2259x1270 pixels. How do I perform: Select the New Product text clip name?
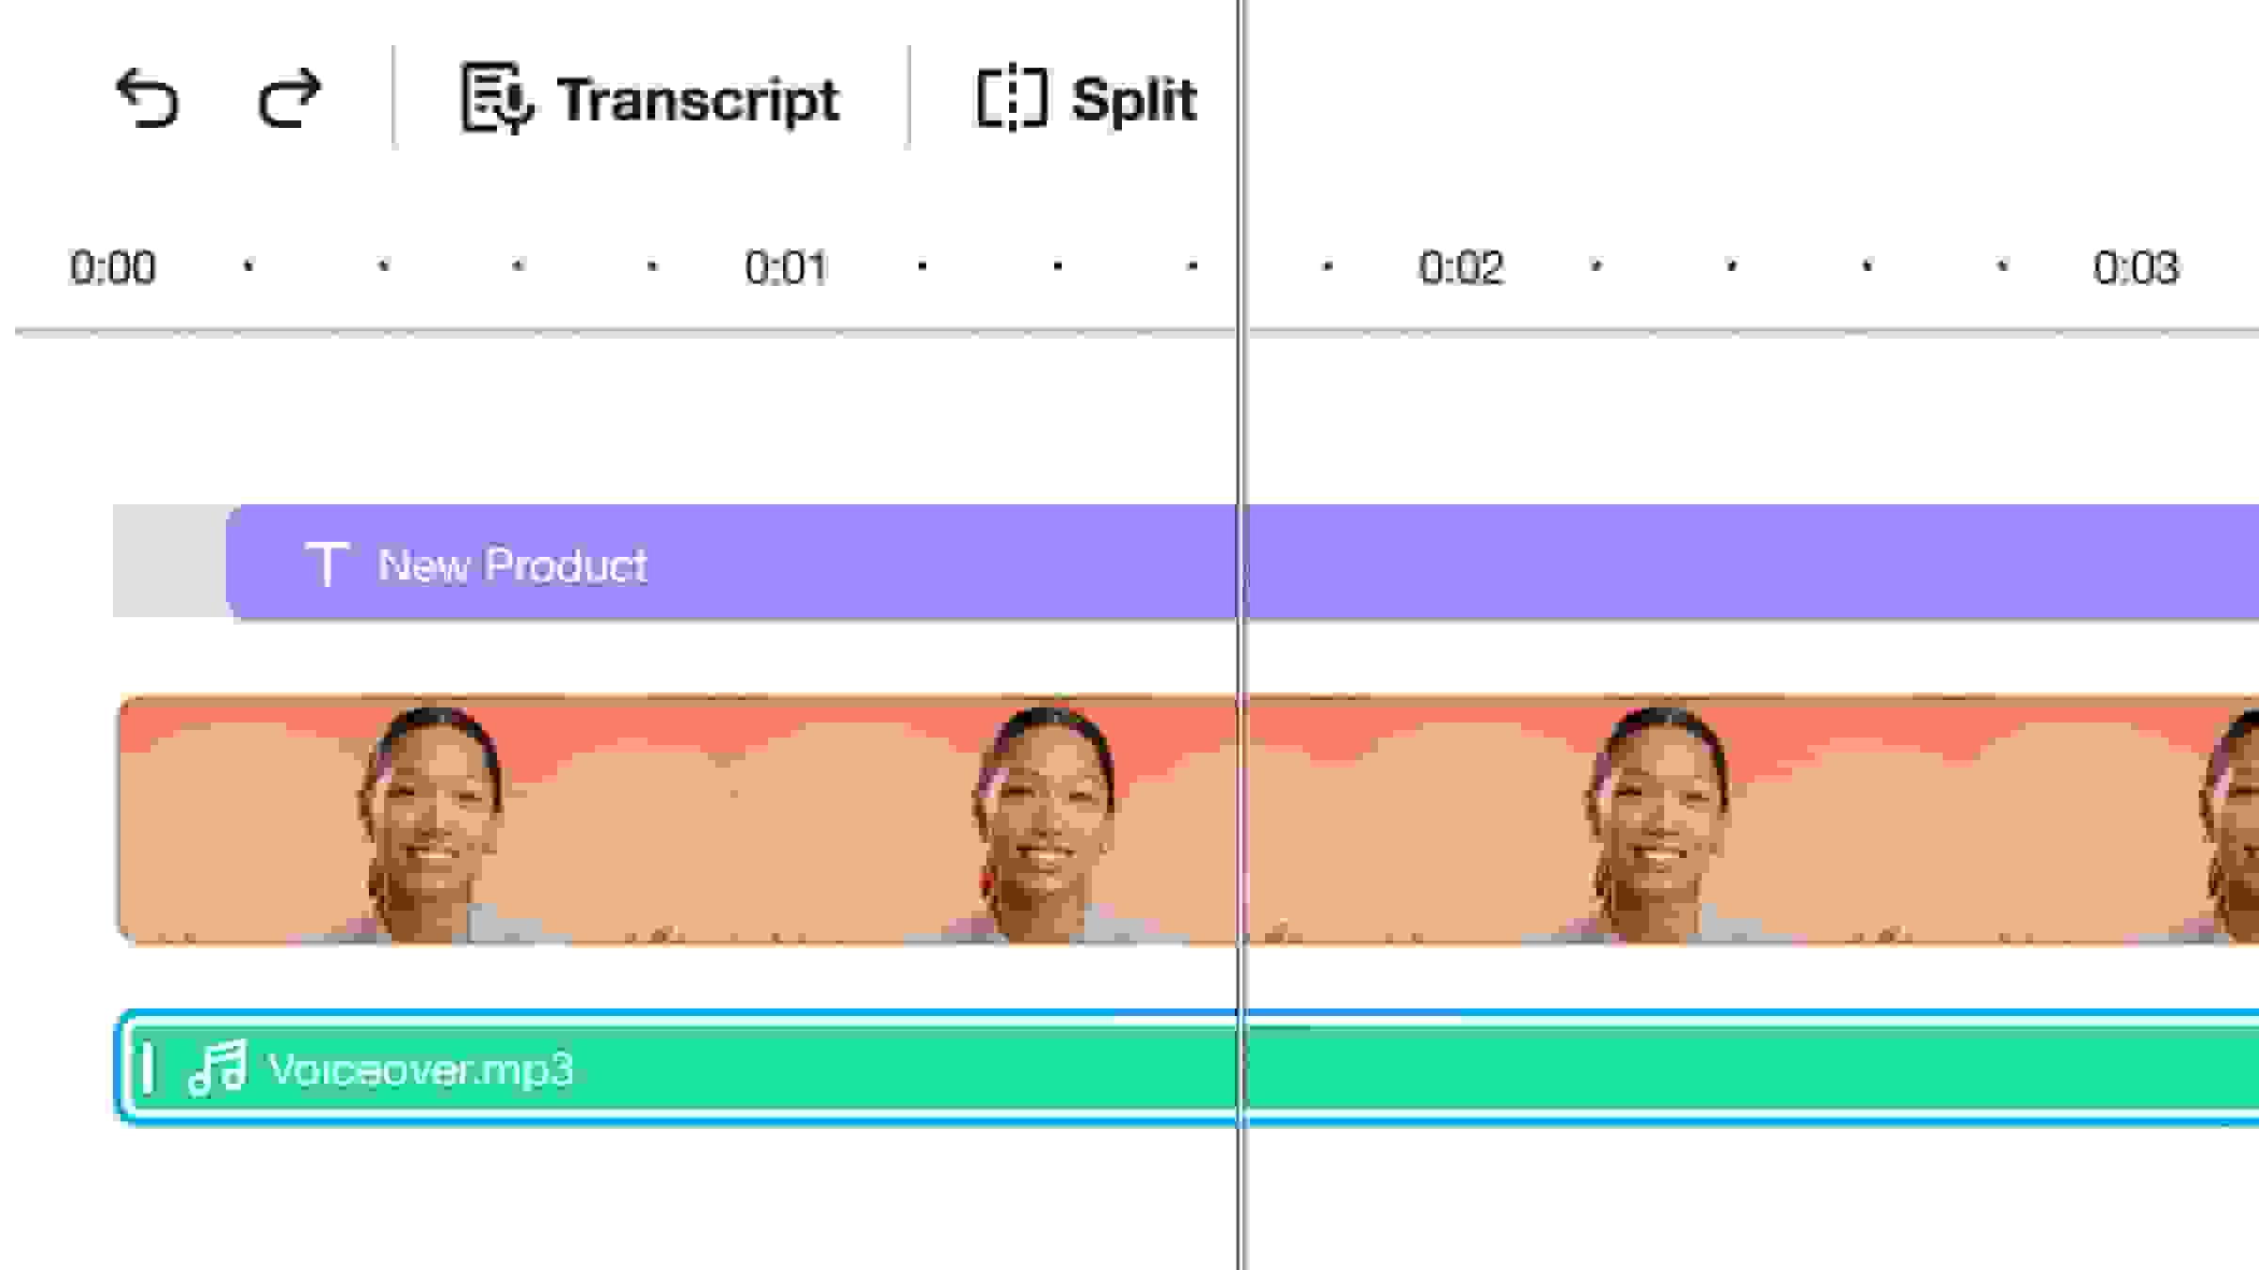[x=512, y=565]
